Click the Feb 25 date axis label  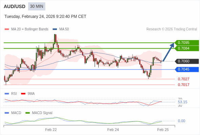(163, 130)
